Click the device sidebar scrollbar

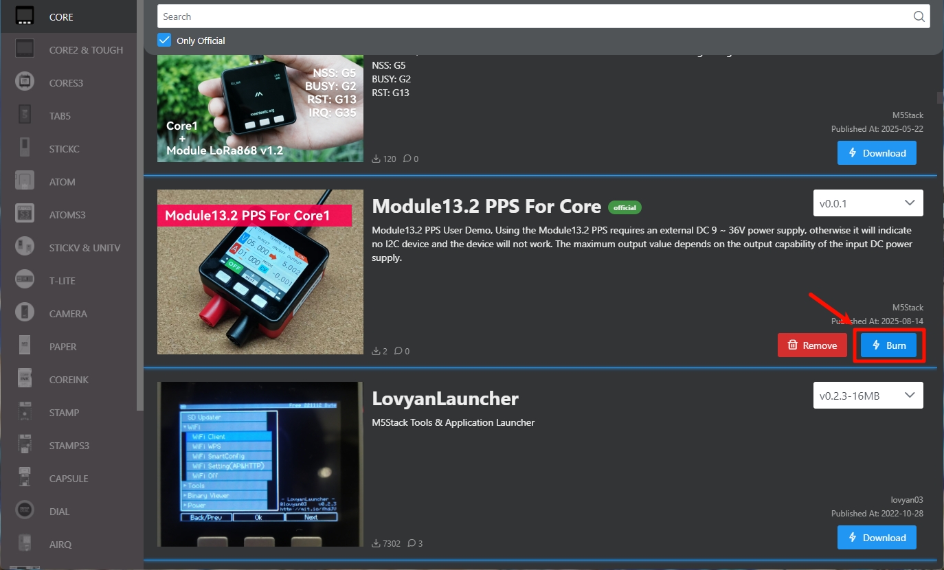(x=141, y=205)
